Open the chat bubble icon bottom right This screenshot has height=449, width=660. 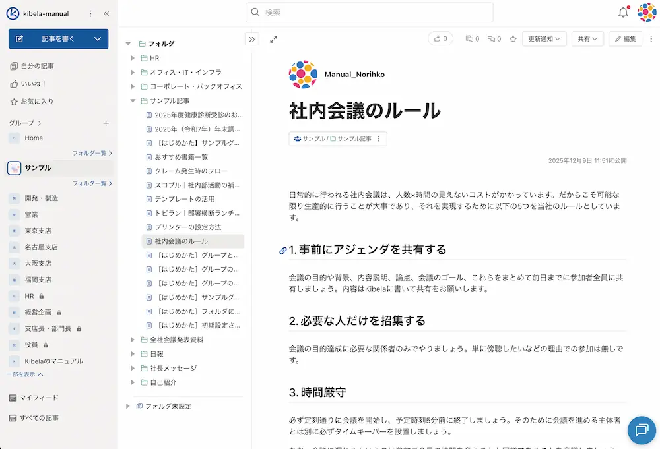642,431
